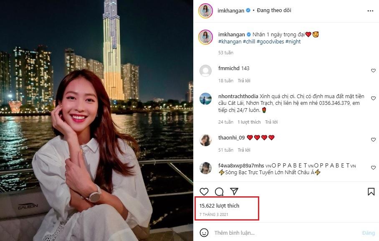Click the 'Đang theo dõi' following button

coord(274,10)
